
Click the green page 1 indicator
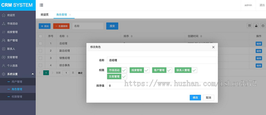tap(46, 73)
